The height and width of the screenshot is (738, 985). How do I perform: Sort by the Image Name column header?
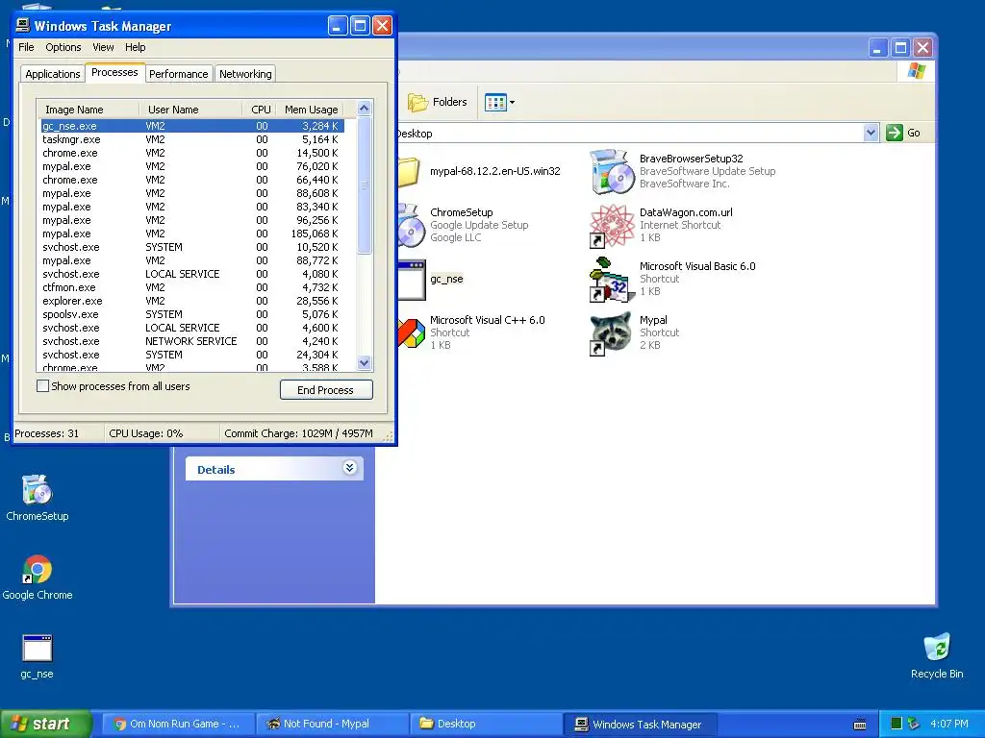(x=88, y=110)
